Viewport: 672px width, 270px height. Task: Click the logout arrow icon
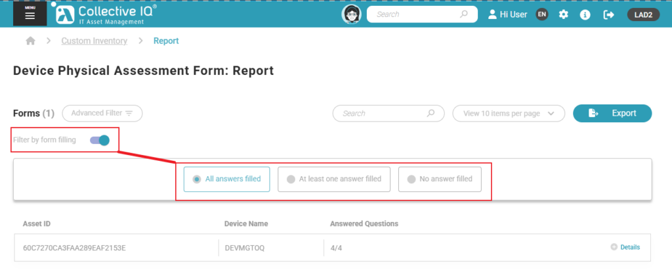608,14
